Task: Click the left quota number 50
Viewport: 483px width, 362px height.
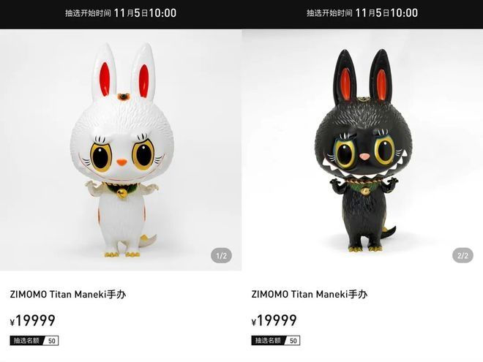Action: [x=52, y=341]
